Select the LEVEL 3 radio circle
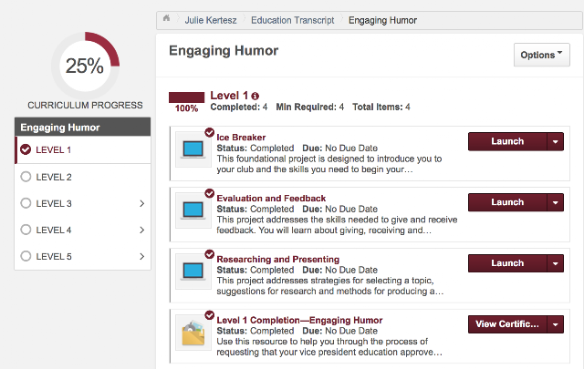 pyautogui.click(x=26, y=203)
